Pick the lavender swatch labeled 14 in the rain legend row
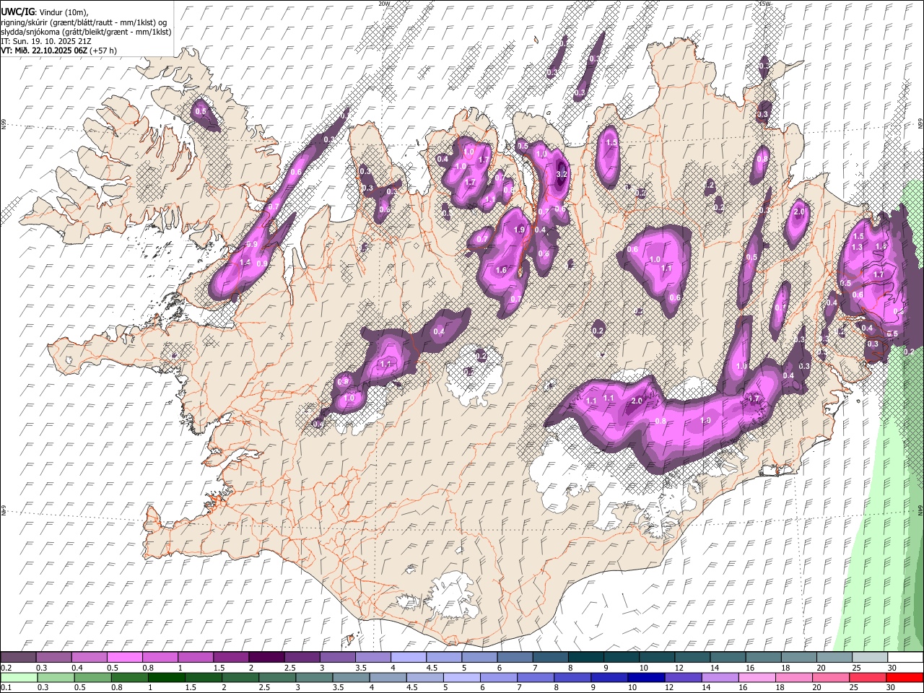This screenshot has height=693, width=924. point(720,677)
